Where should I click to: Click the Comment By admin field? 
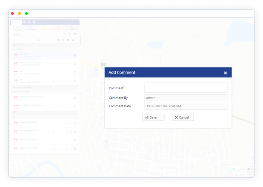(186, 98)
